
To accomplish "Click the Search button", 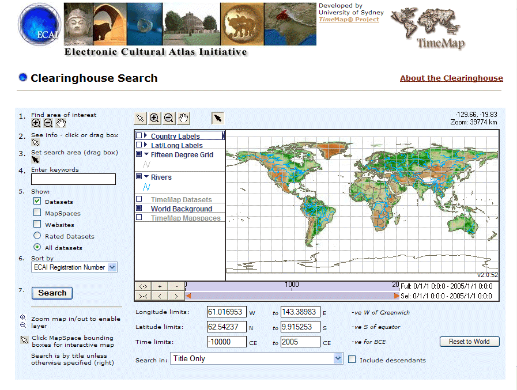I will (52, 293).
